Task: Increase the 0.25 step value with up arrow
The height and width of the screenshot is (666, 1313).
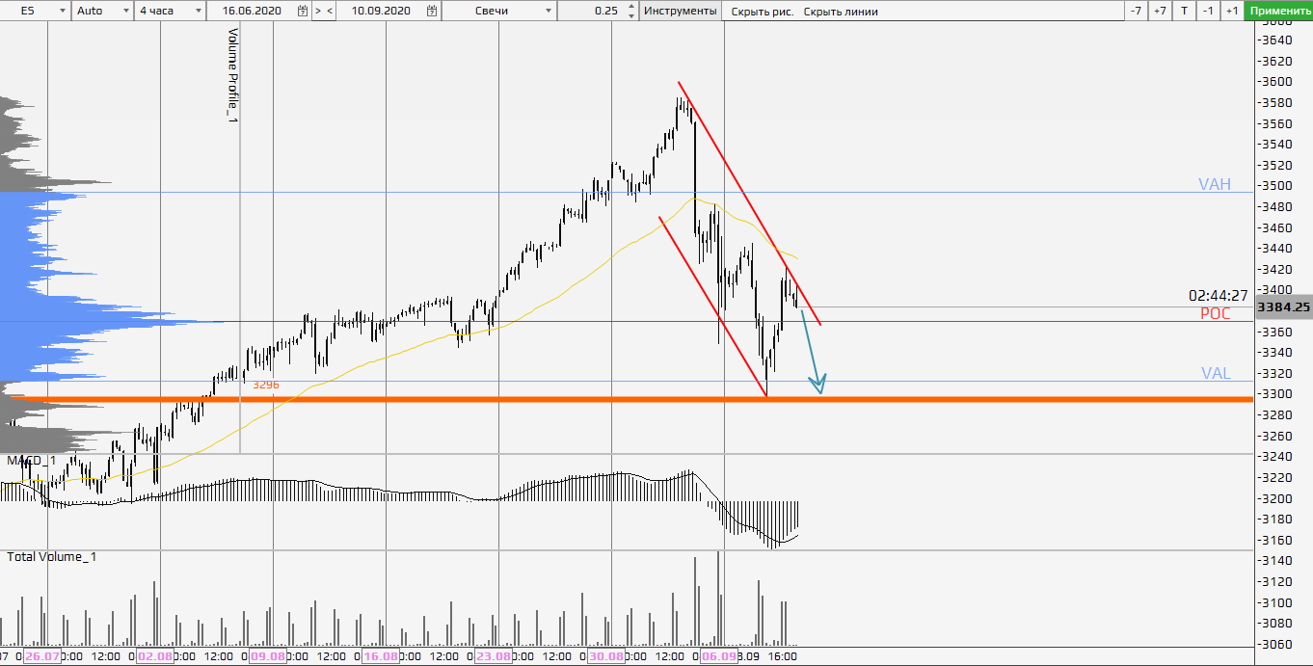Action: pos(630,7)
